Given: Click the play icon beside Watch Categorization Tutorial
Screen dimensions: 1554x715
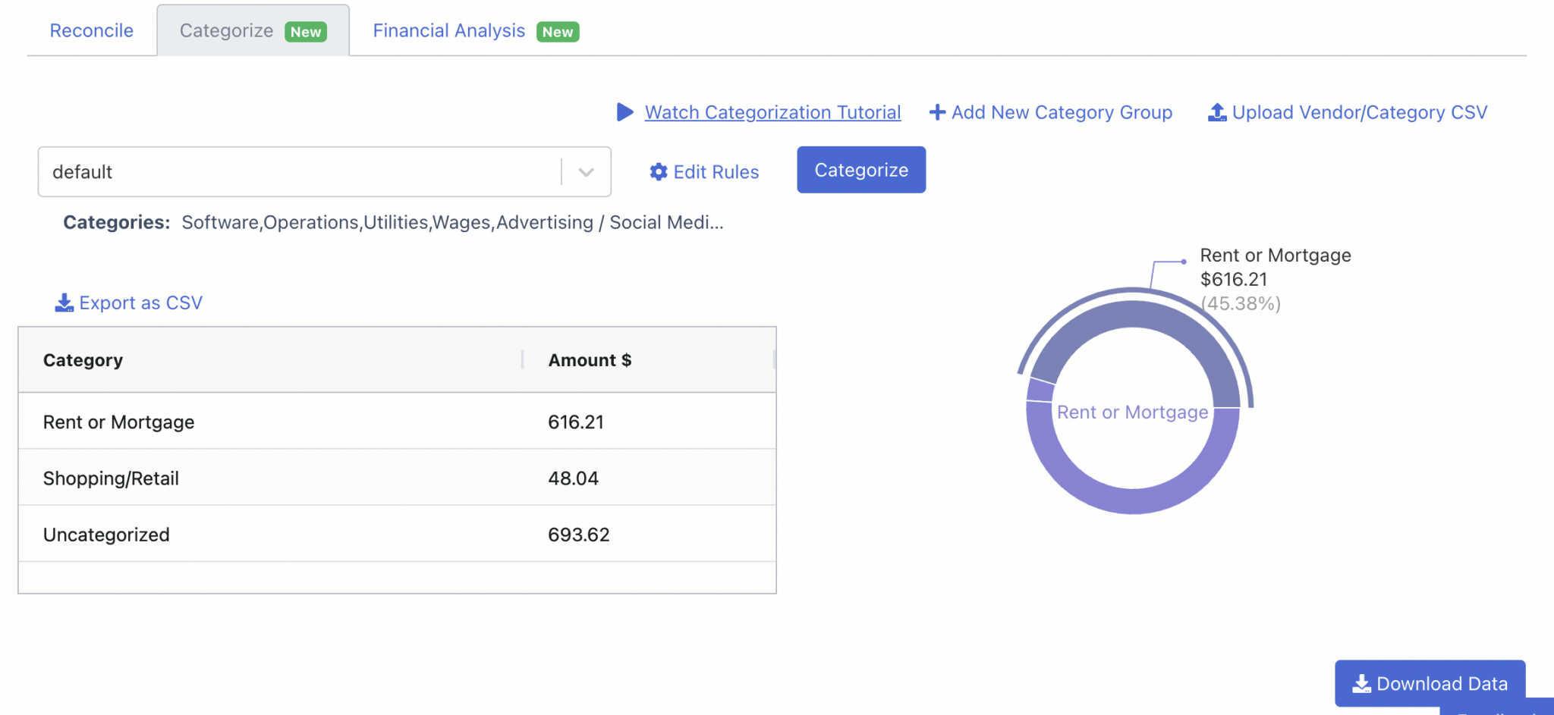Looking at the screenshot, I should [624, 112].
